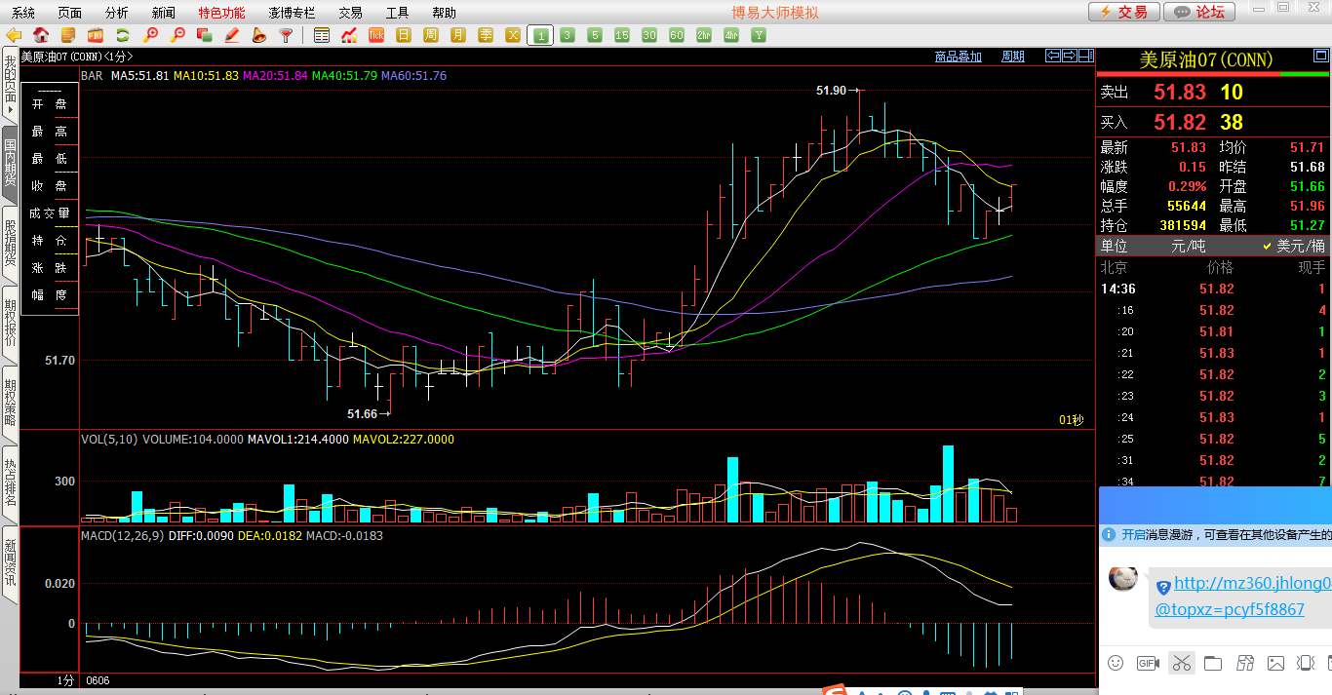Image resolution: width=1332 pixels, height=695 pixels.
Task: Open the 特色功能 menu
Action: point(221,13)
